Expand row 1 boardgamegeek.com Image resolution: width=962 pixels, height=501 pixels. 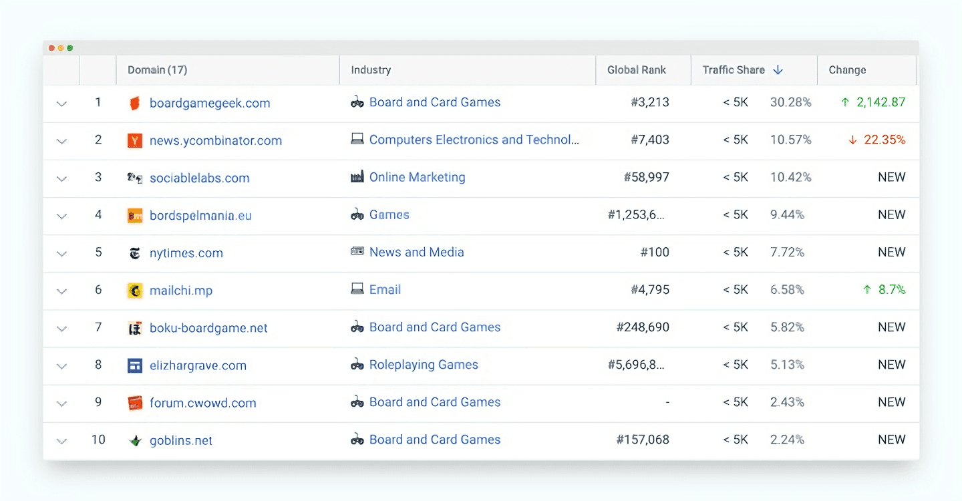(x=61, y=104)
